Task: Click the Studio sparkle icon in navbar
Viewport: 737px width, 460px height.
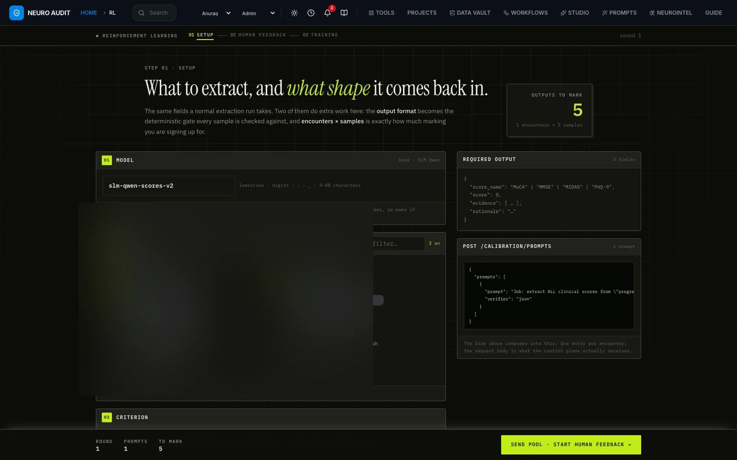Action: point(563,13)
